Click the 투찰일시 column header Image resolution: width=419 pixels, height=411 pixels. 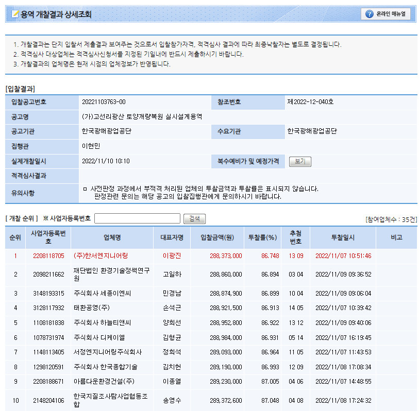343,237
